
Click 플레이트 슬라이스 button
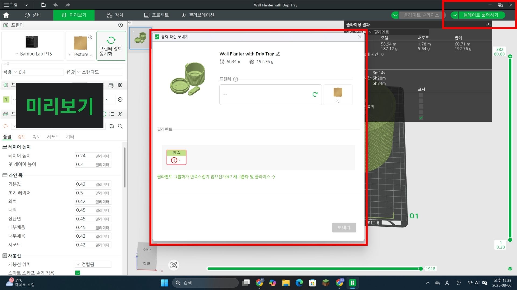point(421,15)
